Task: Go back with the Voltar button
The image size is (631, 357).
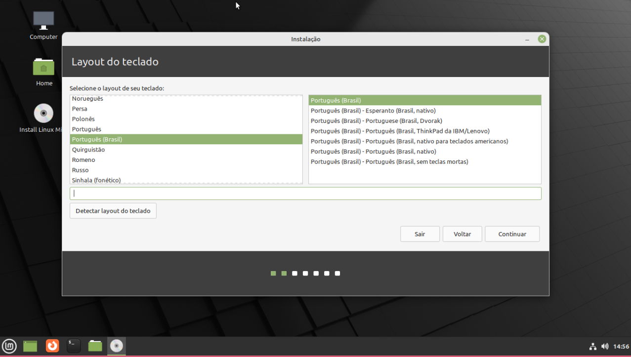Action: (462, 234)
